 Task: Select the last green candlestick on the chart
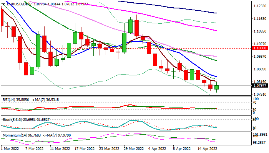(x=217, y=88)
